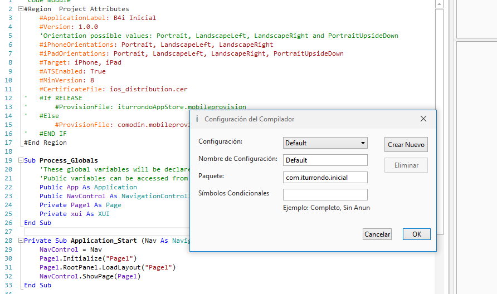The width and height of the screenshot is (497, 294).
Task: Collapse the Process_Globals sub
Action: [x=21, y=160]
